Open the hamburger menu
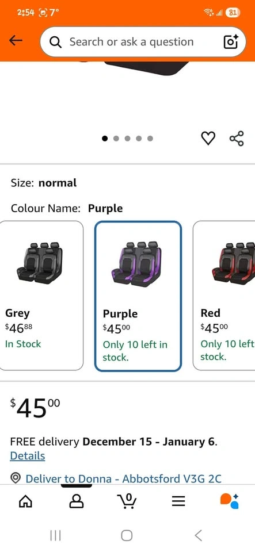This screenshot has height=552, width=255. tap(178, 501)
